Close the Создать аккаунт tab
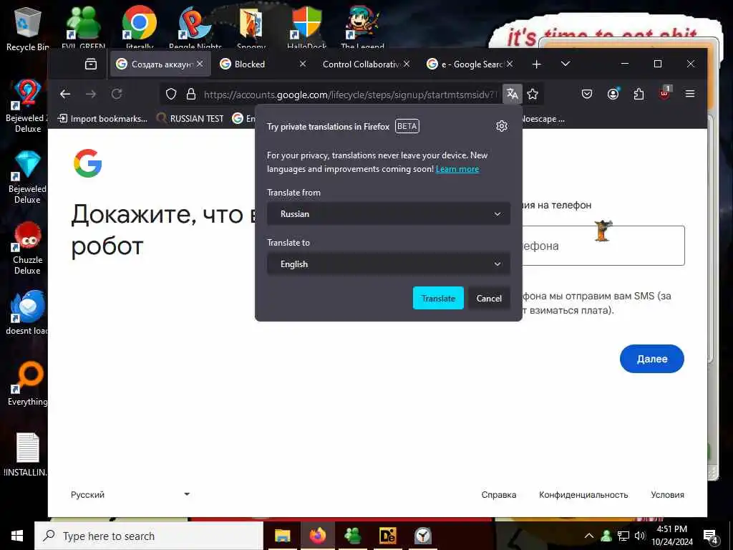Image resolution: width=733 pixels, height=550 pixels. click(200, 64)
